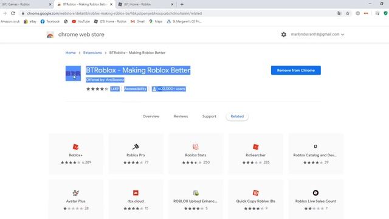
Task: Click the green shield extension icon
Action: point(386,13)
